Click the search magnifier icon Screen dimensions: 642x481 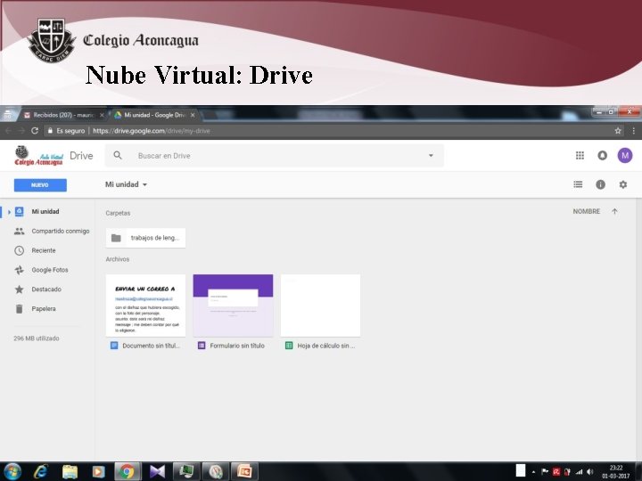tap(118, 155)
